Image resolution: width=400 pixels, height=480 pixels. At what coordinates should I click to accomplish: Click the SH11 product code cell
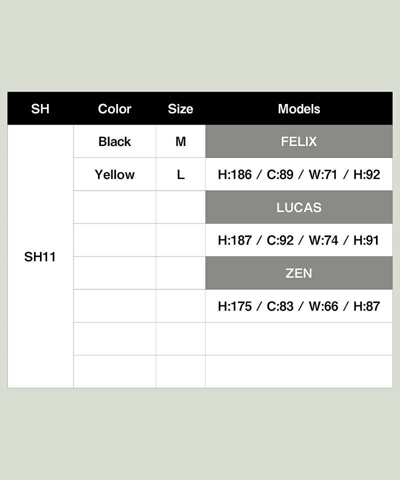(40, 257)
